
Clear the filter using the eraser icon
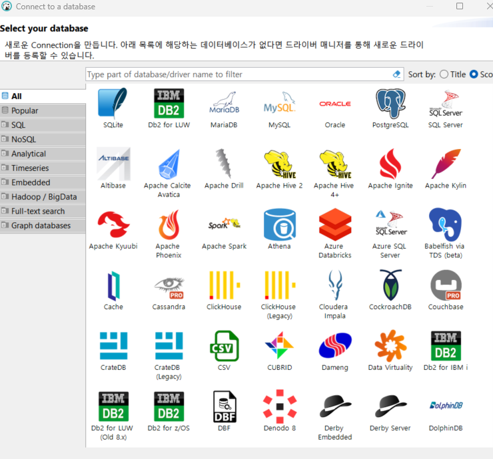pos(397,75)
